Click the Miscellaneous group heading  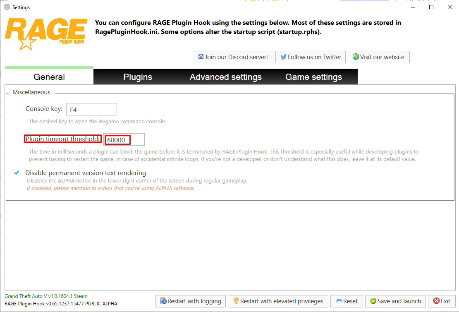tap(31, 92)
